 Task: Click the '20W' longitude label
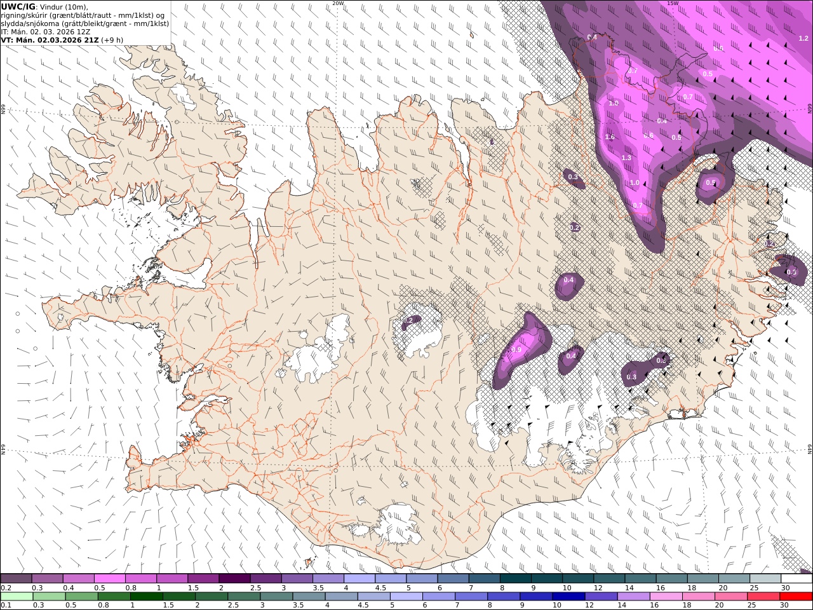(338, 3)
